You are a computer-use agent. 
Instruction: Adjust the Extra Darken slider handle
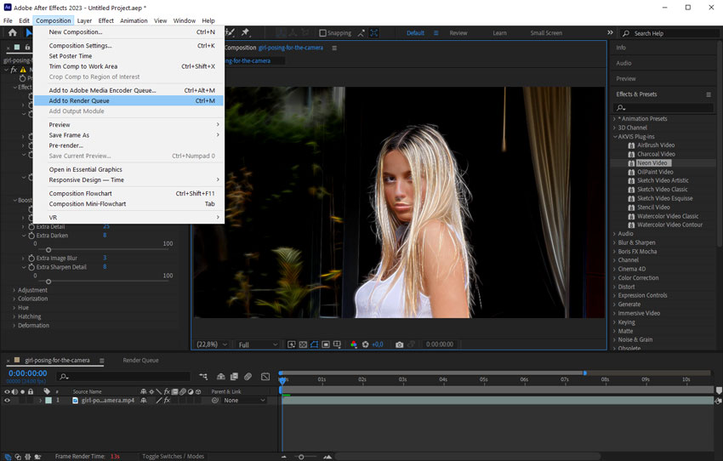pyautogui.click(x=48, y=250)
